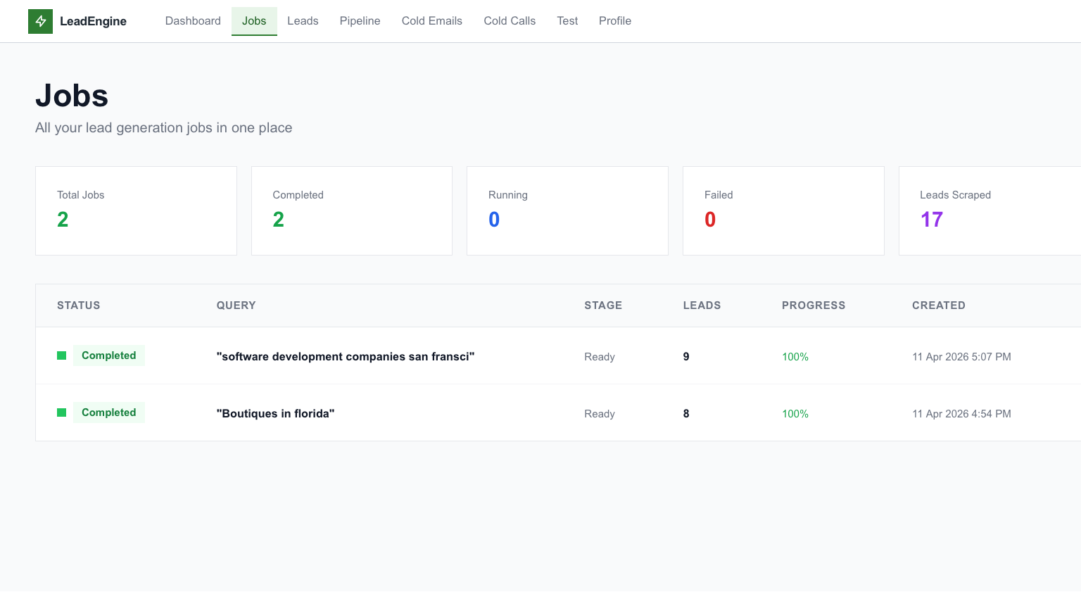Open the Leads section
The width and height of the screenshot is (1081, 592).
(303, 21)
